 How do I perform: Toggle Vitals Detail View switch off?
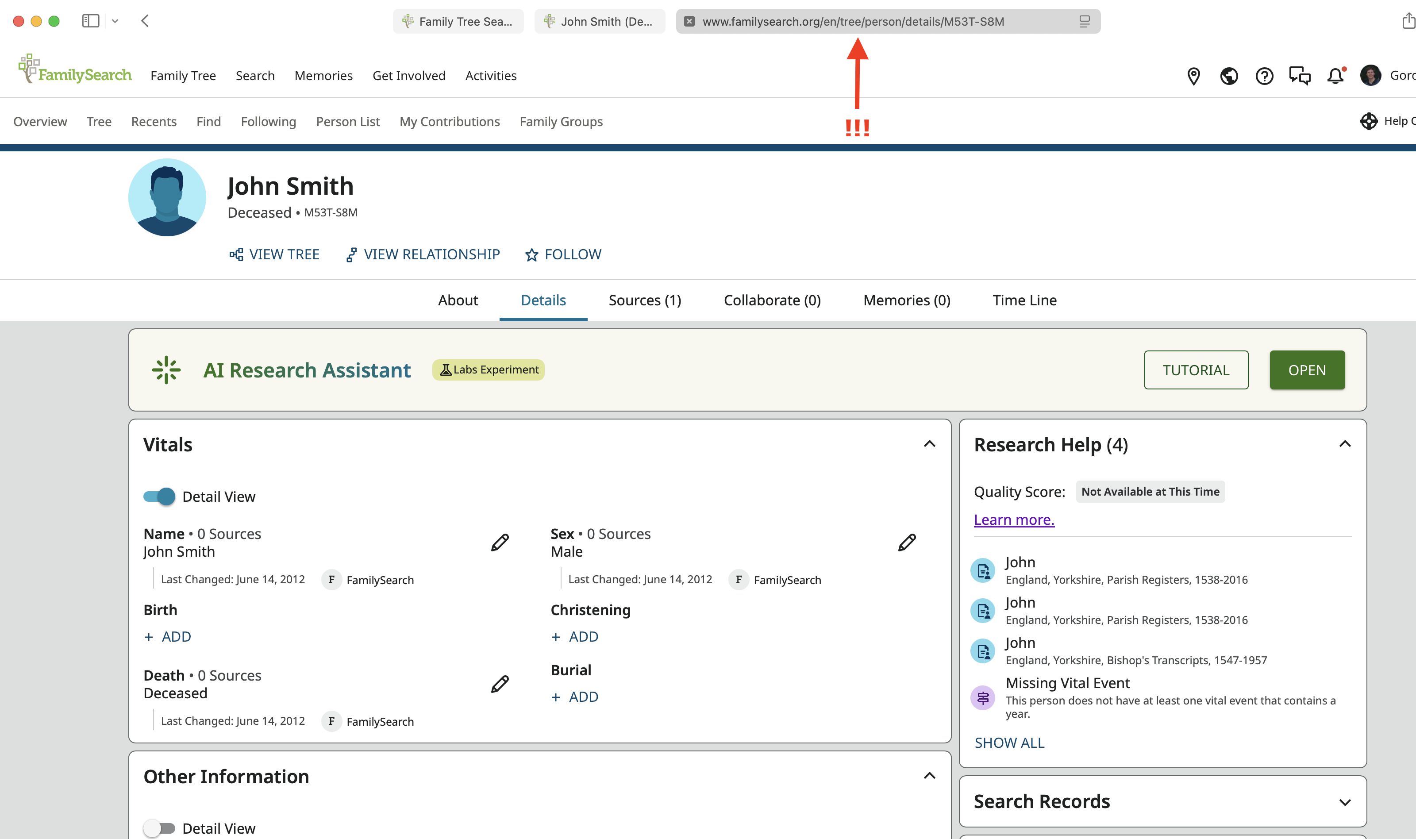(159, 496)
